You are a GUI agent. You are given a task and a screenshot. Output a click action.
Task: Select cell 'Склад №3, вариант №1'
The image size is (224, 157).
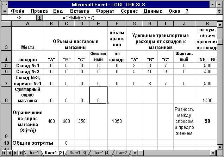point(28,80)
